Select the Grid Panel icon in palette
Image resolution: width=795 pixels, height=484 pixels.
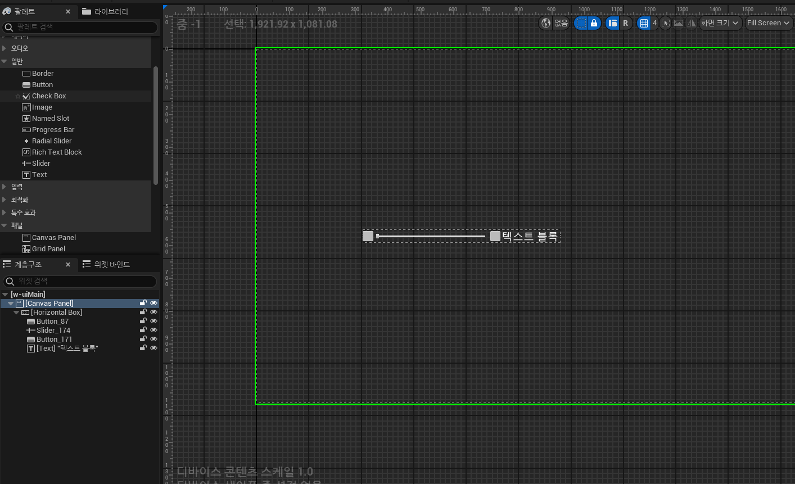click(26, 249)
